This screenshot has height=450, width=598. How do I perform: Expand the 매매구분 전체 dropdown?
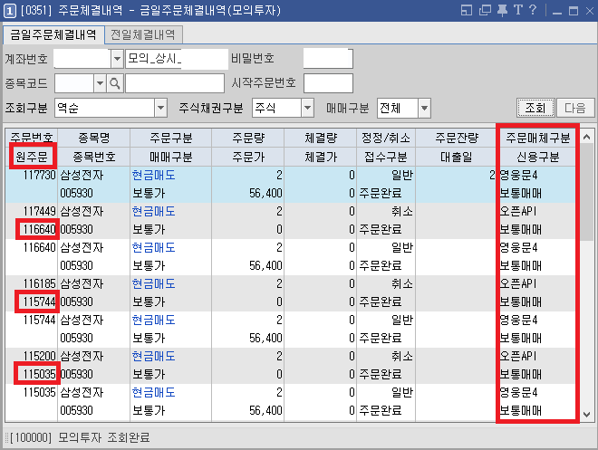point(424,109)
